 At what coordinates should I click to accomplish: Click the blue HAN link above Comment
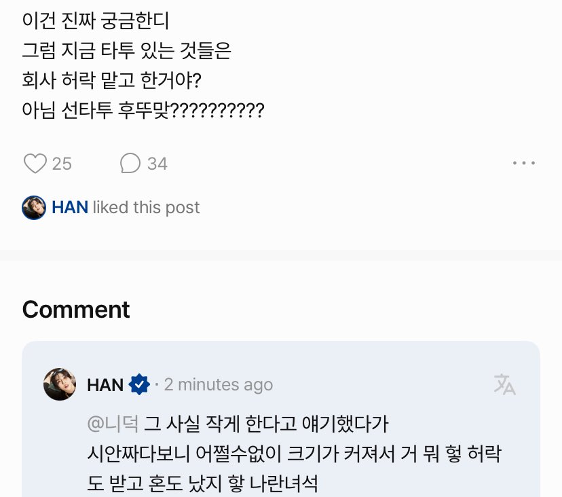[x=70, y=207]
